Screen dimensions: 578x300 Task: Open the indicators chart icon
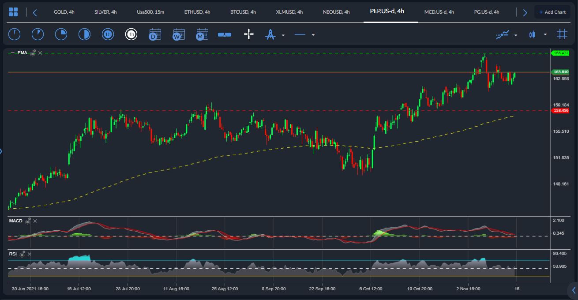click(x=503, y=34)
